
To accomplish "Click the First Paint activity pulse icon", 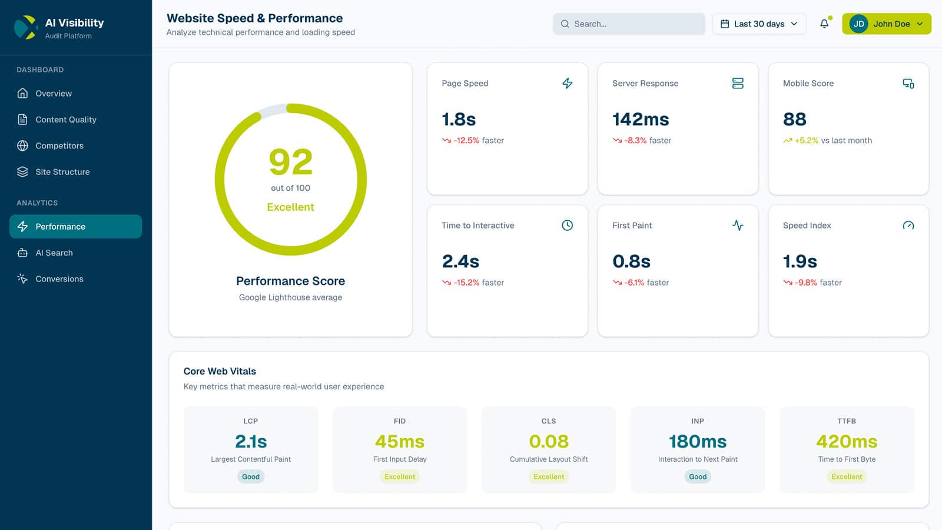I will tap(738, 225).
